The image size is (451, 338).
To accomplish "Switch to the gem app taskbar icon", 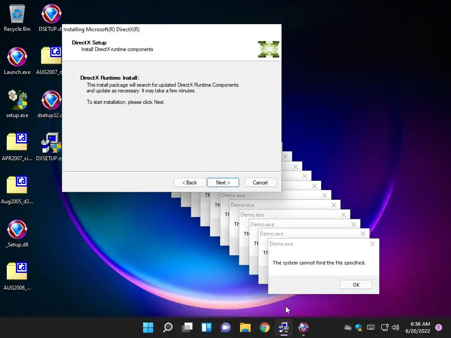I will point(303,327).
